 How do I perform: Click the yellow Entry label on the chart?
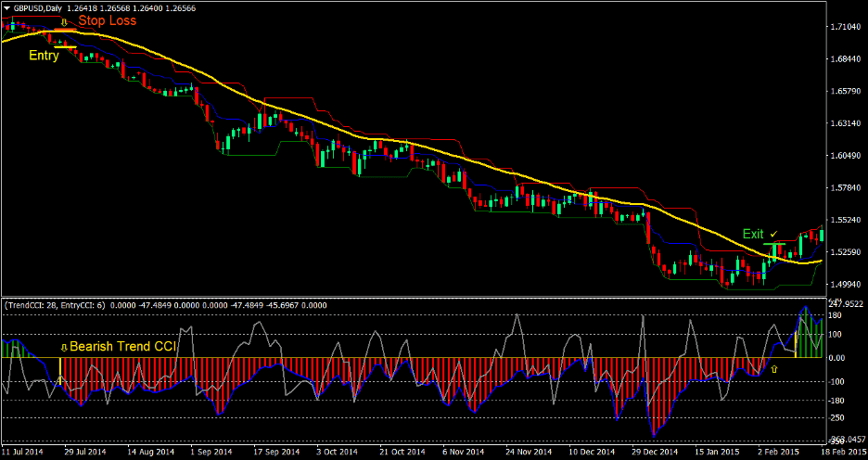44,56
